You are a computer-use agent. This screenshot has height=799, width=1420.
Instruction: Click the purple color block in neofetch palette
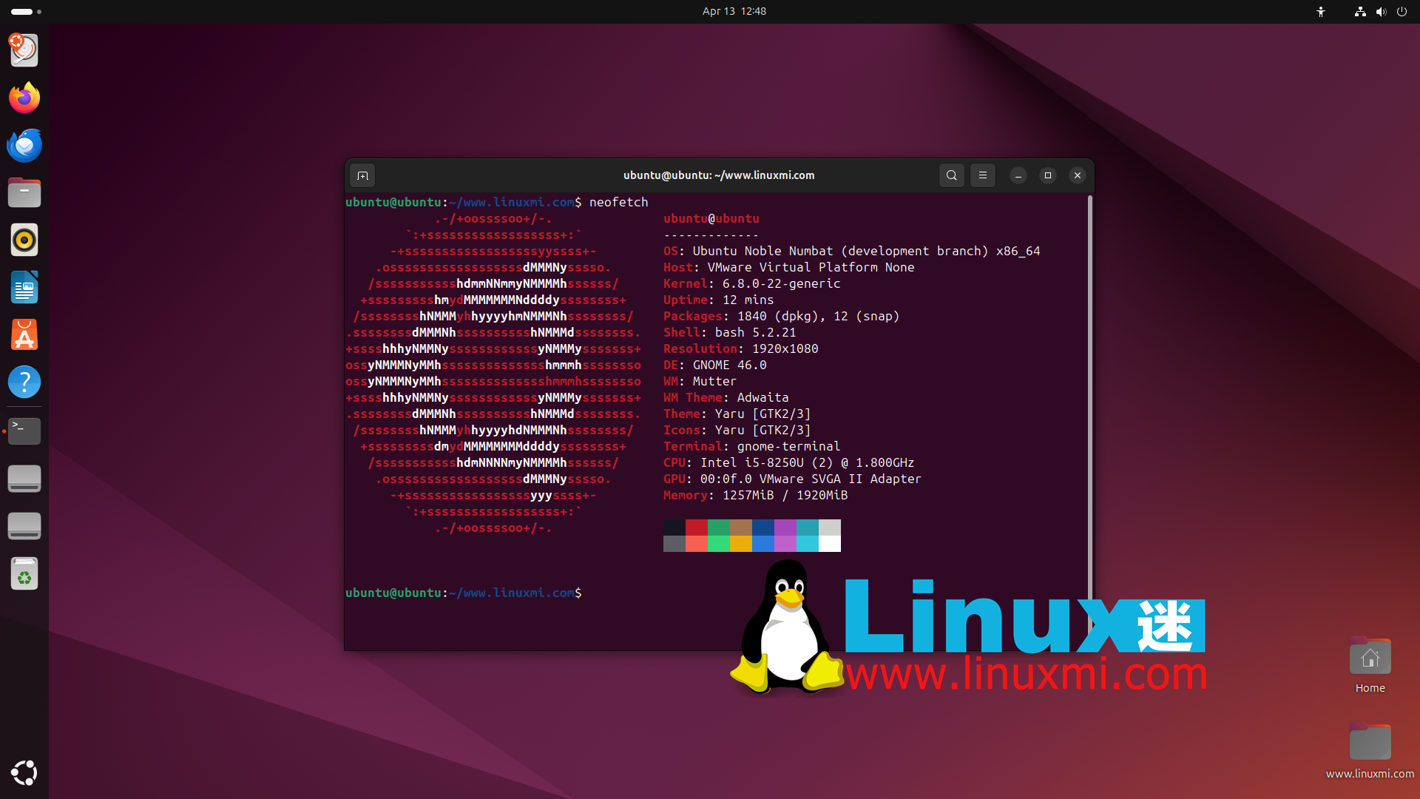[x=785, y=527]
